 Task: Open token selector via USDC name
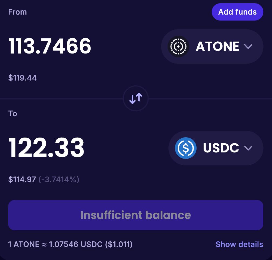pos(221,148)
